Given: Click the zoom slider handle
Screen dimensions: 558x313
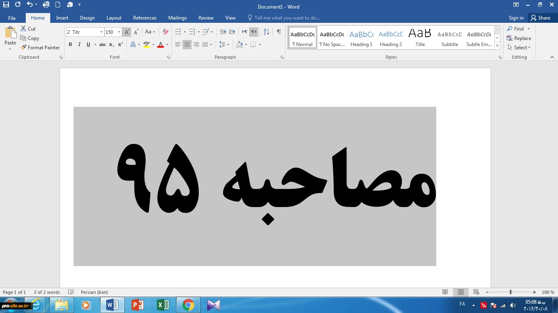Looking at the screenshot, I should coord(510,292).
